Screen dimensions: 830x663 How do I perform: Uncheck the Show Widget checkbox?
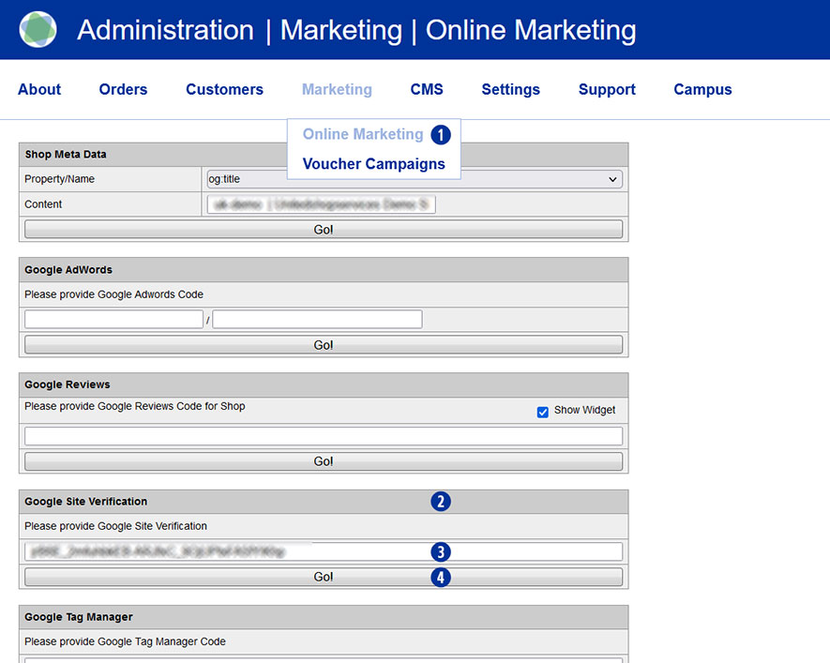point(542,412)
